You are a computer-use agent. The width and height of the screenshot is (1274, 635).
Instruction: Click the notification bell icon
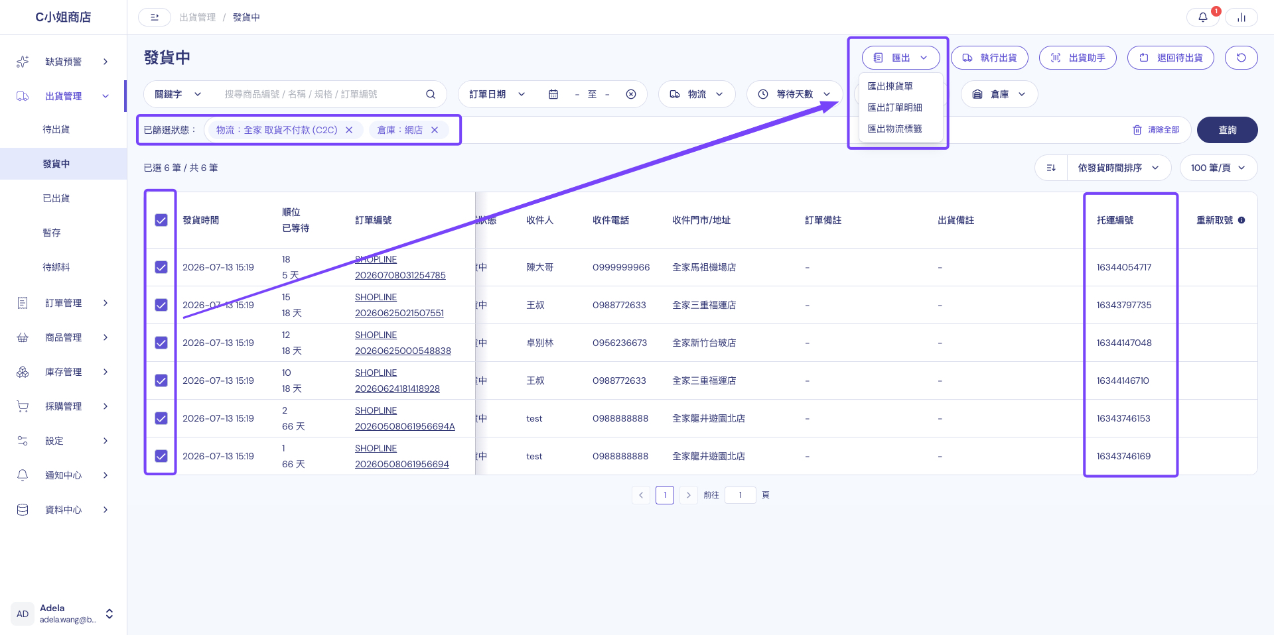1202,17
